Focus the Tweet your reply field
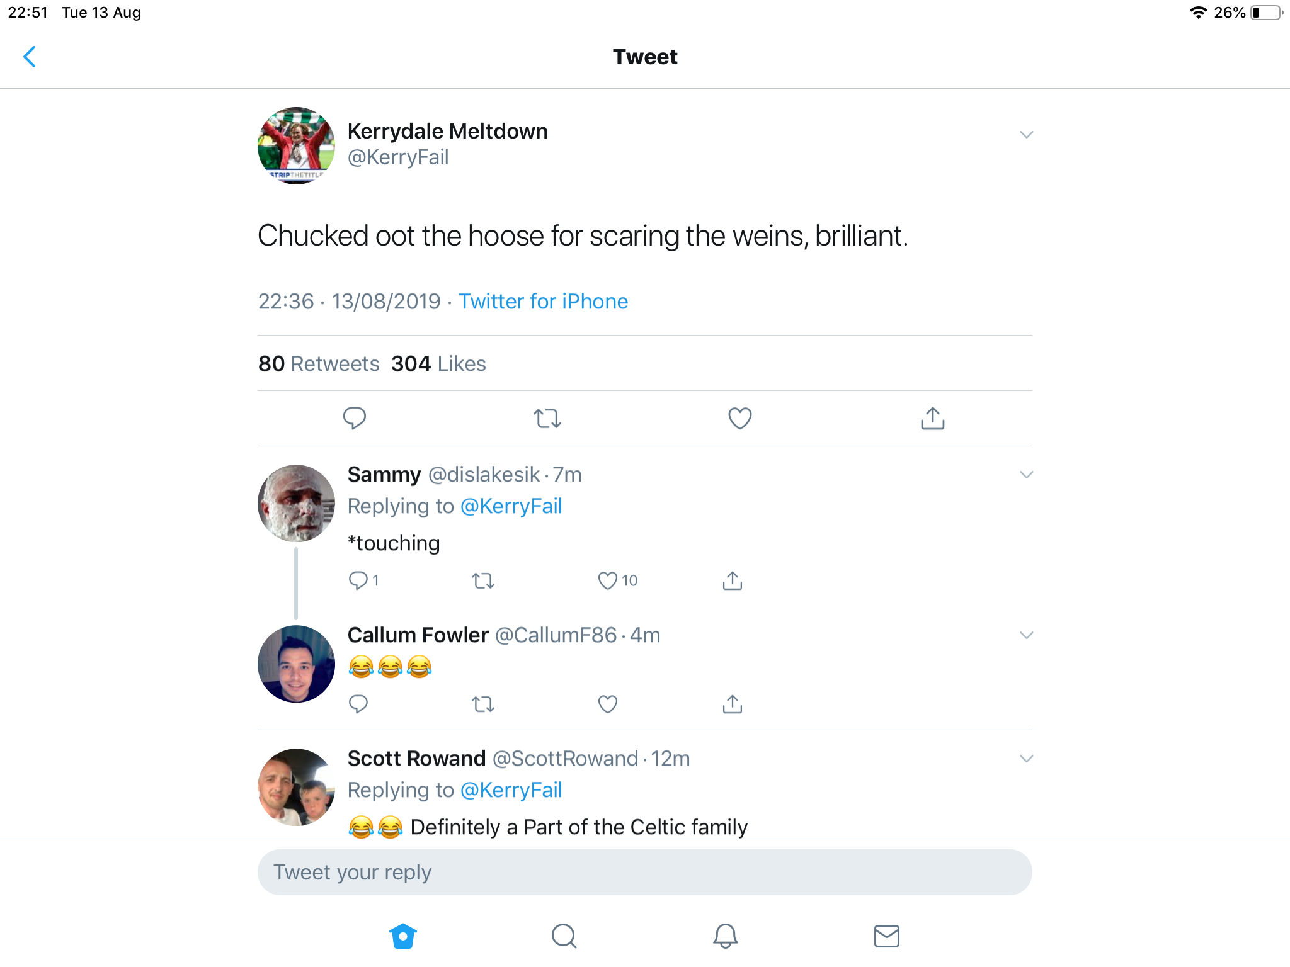Image resolution: width=1290 pixels, height=967 pixels. coord(644,873)
